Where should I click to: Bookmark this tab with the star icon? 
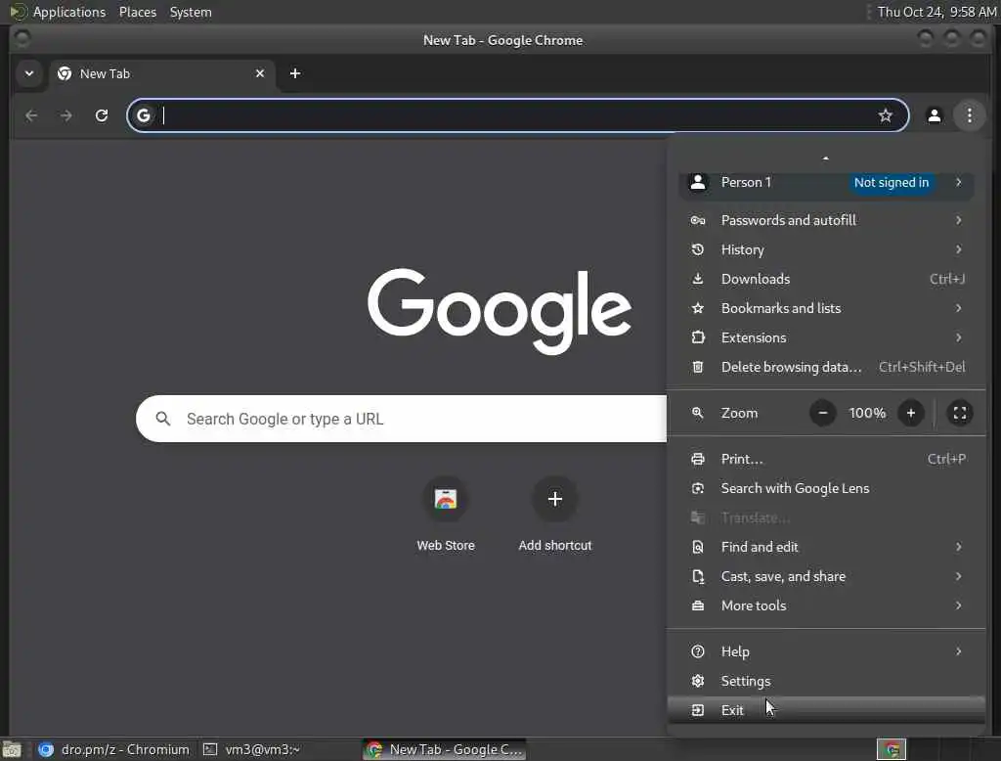point(885,115)
